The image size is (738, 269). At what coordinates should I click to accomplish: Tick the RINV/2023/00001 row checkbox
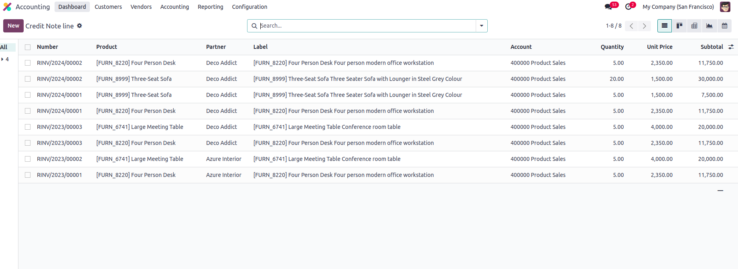pyautogui.click(x=28, y=175)
